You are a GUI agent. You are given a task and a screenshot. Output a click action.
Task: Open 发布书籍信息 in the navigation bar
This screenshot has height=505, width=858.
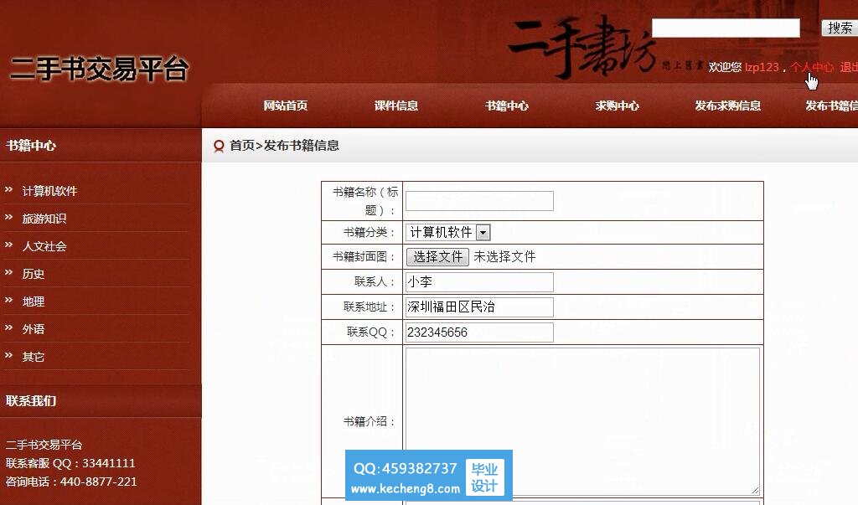coord(832,106)
